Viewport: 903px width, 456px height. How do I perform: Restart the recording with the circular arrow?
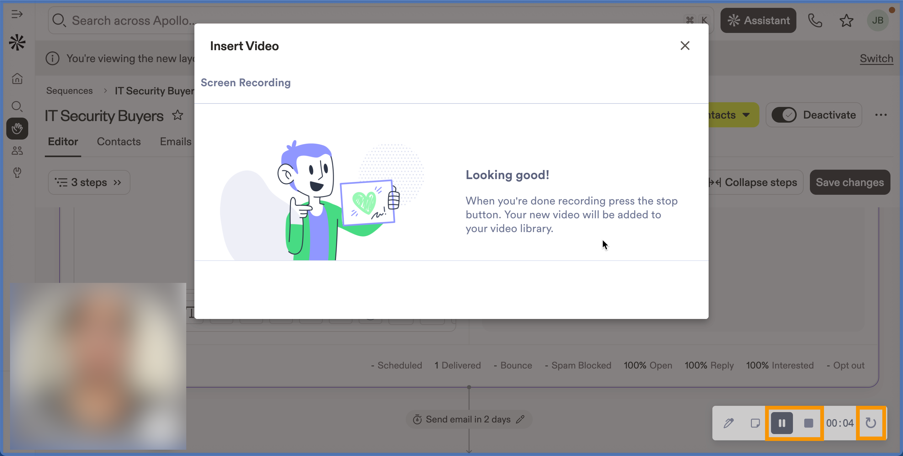(x=871, y=423)
